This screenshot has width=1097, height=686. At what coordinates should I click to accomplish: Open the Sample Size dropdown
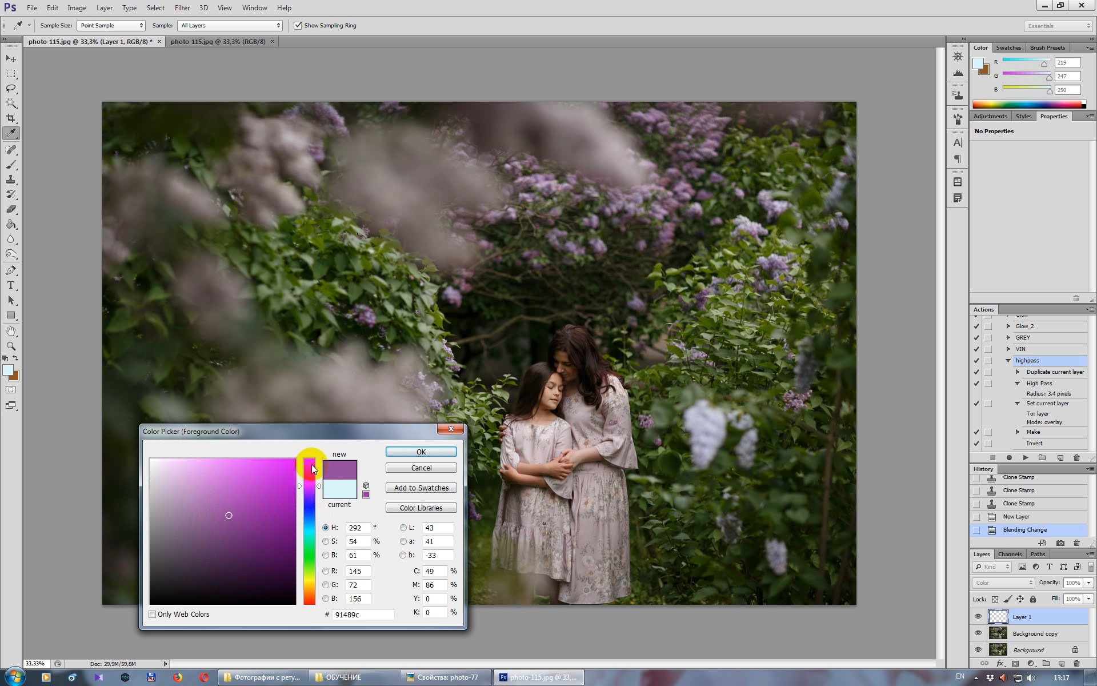(111, 26)
